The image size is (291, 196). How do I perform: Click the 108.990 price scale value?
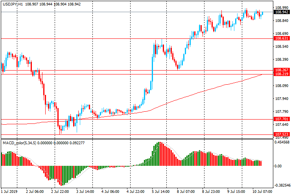point(282,8)
